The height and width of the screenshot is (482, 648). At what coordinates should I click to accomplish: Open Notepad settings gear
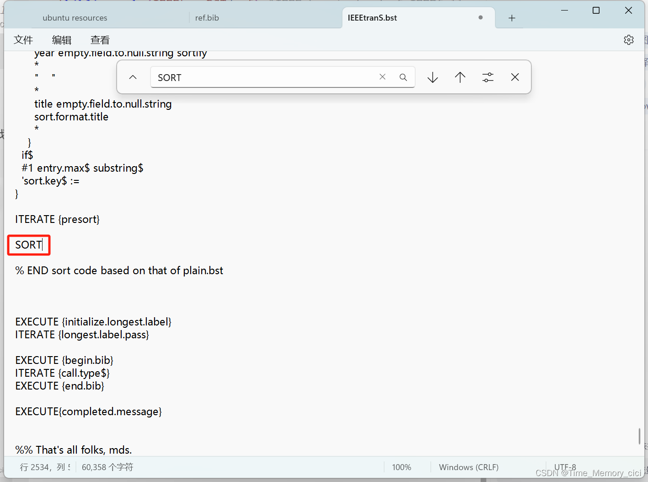coord(629,40)
